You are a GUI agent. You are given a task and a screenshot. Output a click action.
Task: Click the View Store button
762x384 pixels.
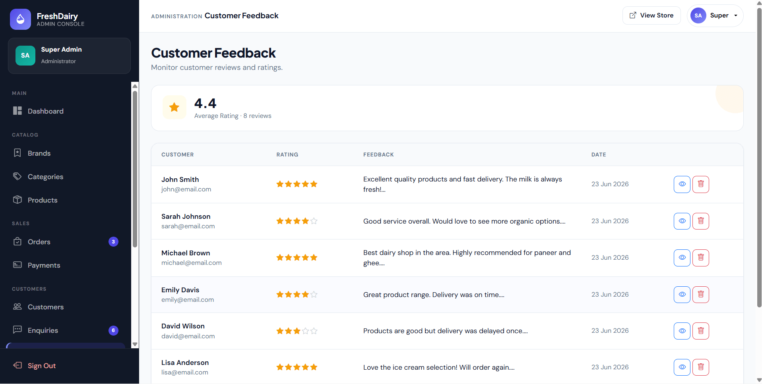click(651, 15)
